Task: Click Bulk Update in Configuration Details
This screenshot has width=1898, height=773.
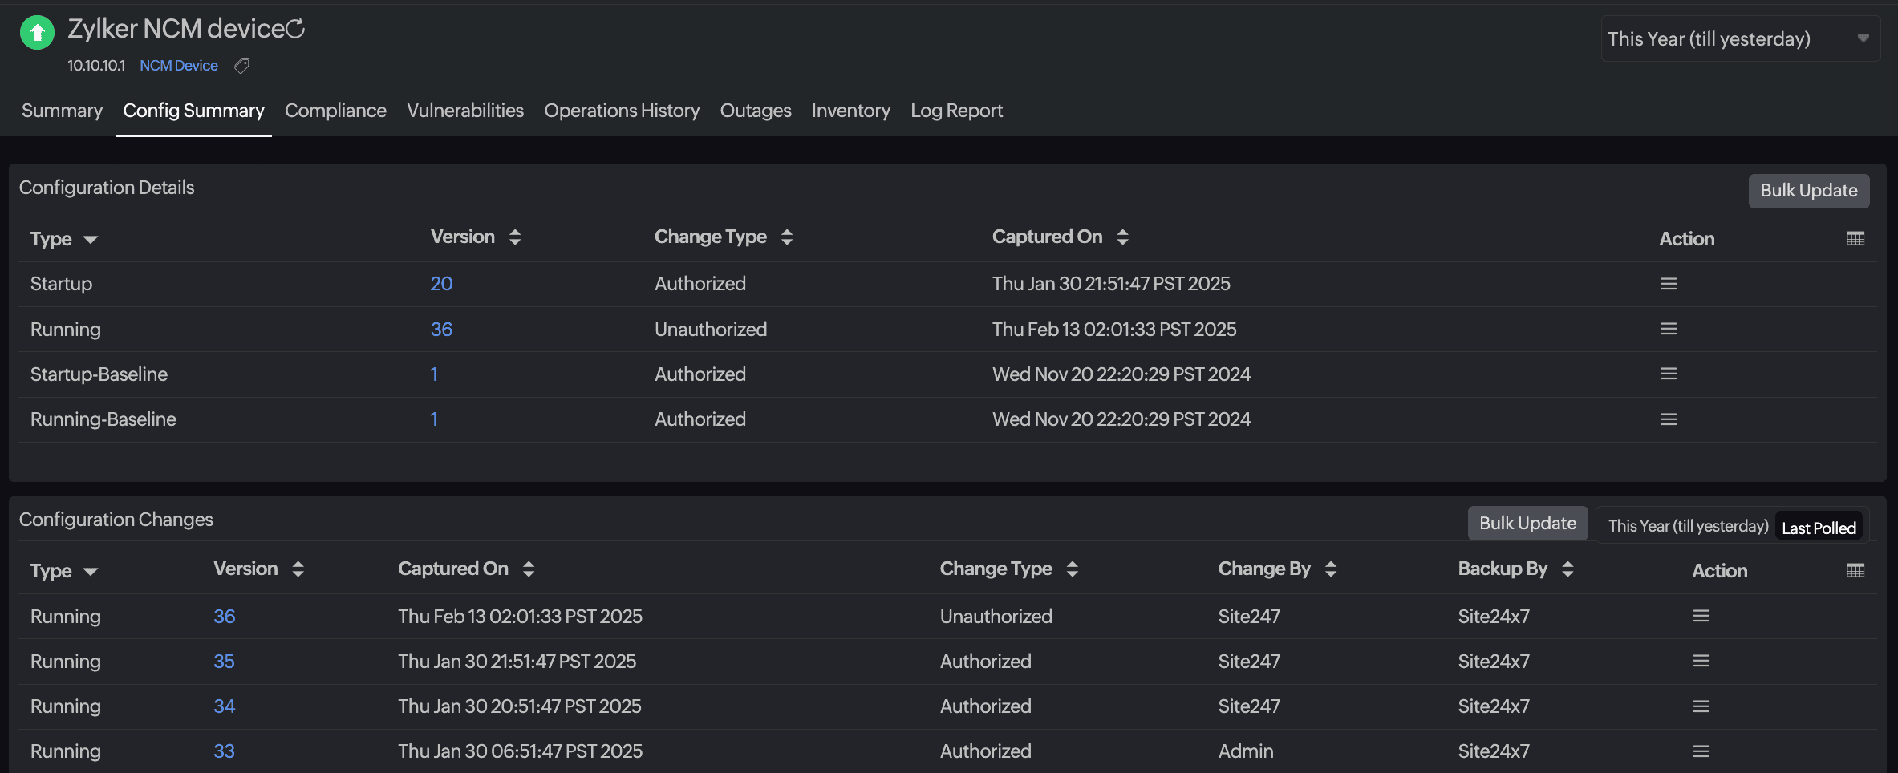Action: tap(1809, 191)
